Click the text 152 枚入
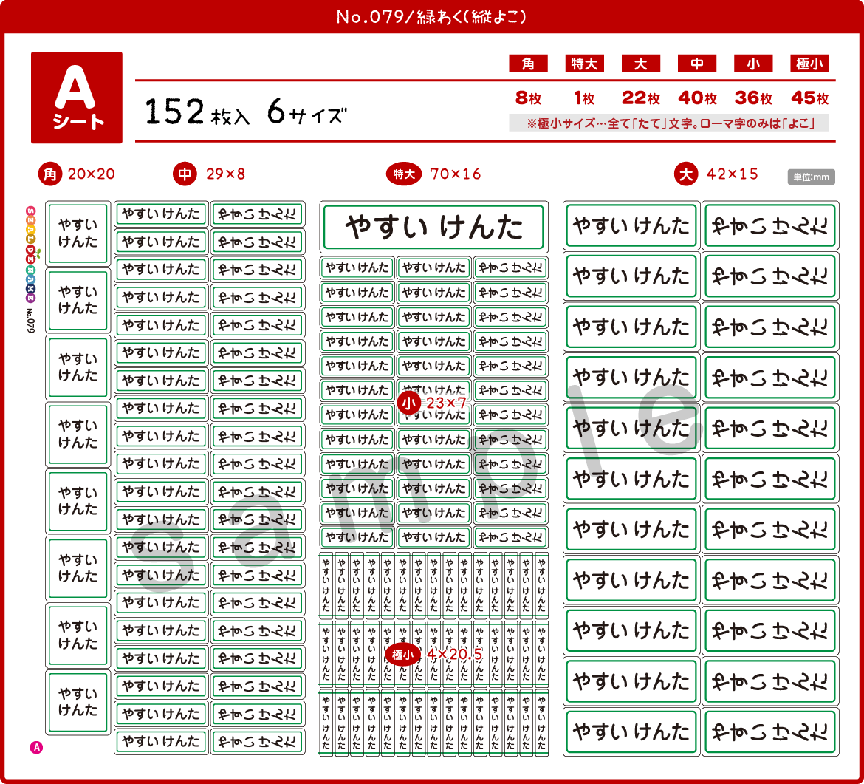864x784 pixels. pyautogui.click(x=196, y=112)
